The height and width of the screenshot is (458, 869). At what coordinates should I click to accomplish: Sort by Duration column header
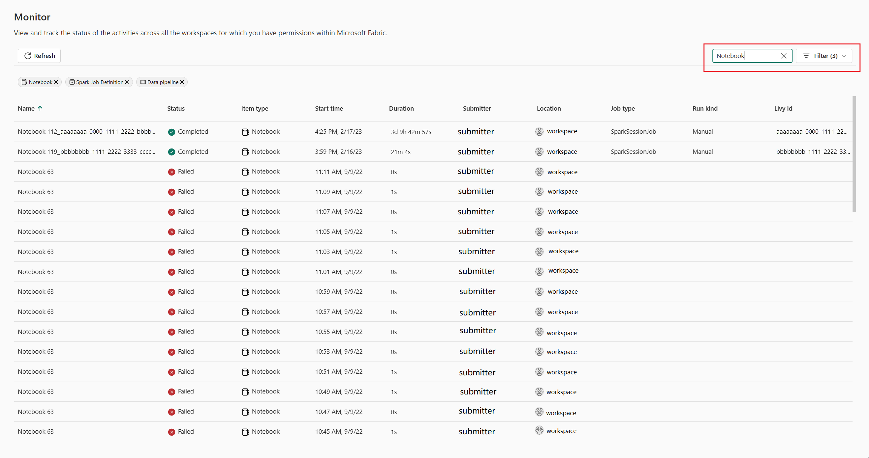(x=401, y=108)
